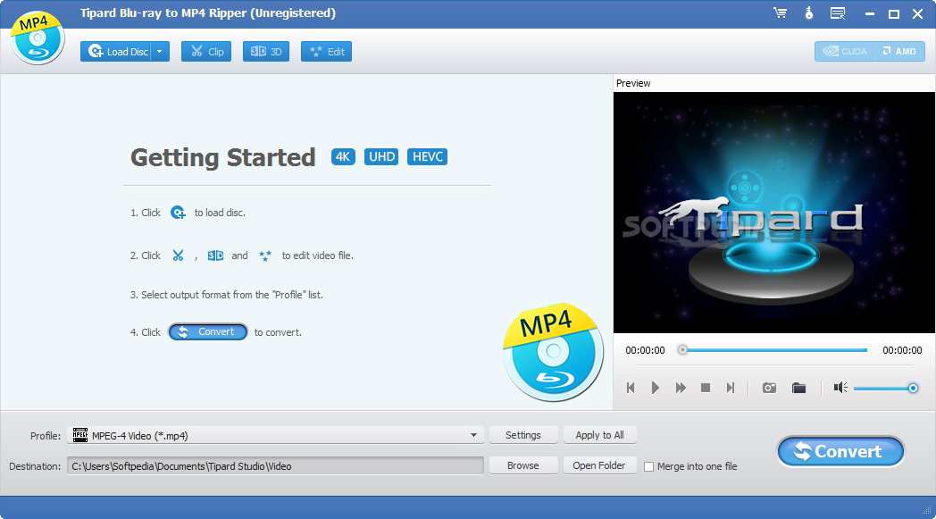The height and width of the screenshot is (519, 936).
Task: Stop the preview playback
Action: (x=705, y=388)
